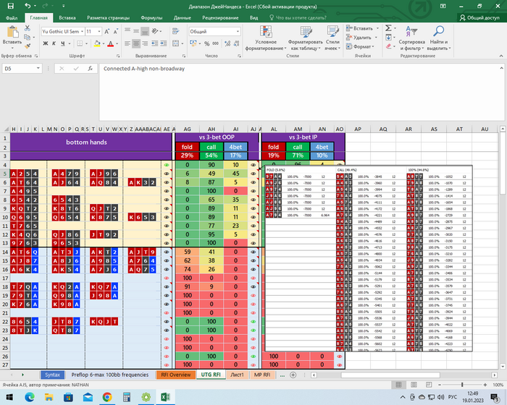The image size is (507, 405).
Task: Apply percent style to the cell
Action: (206, 43)
